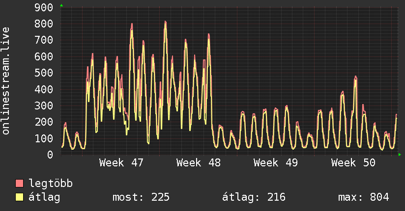Select the átlag legend label next to yellow swatch
This screenshot has height=211, width=405.
tap(44, 197)
